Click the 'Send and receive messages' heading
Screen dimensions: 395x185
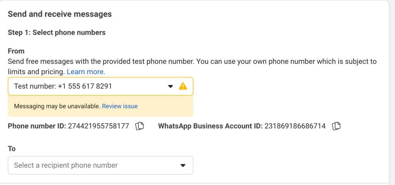pos(60,14)
